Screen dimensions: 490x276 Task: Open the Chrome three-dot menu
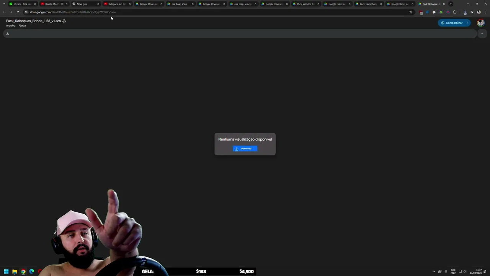(x=485, y=12)
